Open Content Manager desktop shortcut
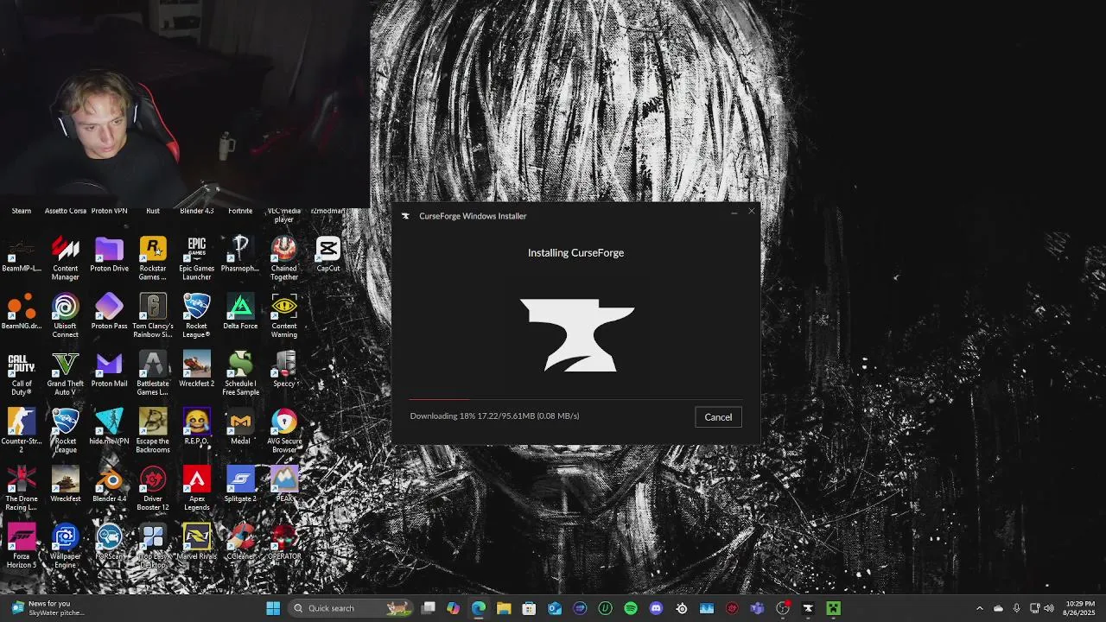 [65, 258]
